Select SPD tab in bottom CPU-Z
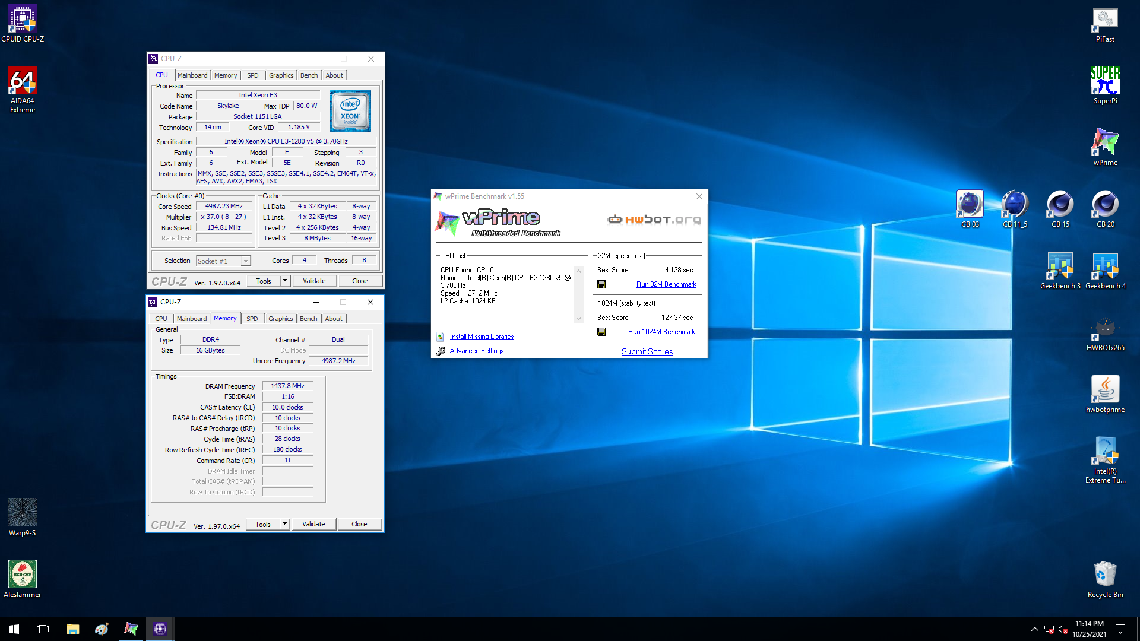The image size is (1140, 641). click(x=252, y=319)
